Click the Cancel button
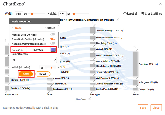Viewport: 165px width, 115px height. (x=43, y=74)
